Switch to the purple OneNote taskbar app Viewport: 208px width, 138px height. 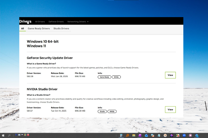coord(140,136)
